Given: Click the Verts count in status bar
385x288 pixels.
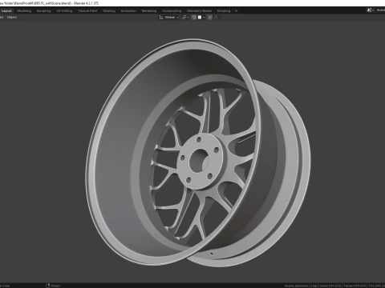Looking at the screenshot, I should point(330,286).
